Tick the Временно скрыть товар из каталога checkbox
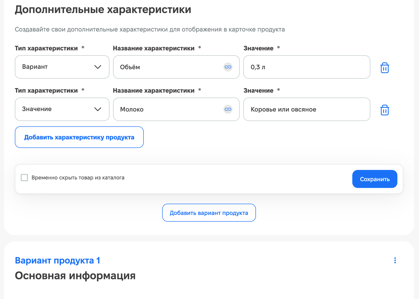Screen dimensions: 419x299 click(24, 178)
